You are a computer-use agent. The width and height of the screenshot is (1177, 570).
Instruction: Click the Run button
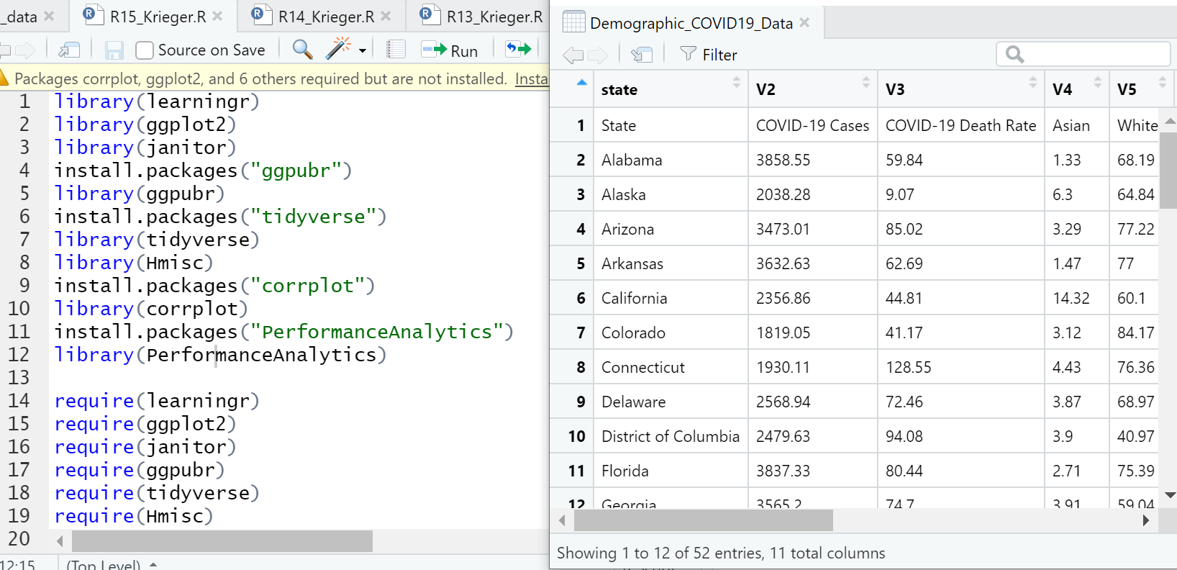(x=450, y=50)
